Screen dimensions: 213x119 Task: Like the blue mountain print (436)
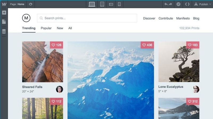[147, 45]
